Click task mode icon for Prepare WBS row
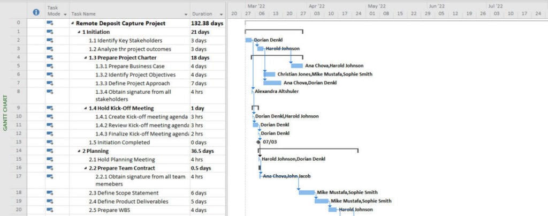This screenshot has height=216, width=548. pos(50,210)
